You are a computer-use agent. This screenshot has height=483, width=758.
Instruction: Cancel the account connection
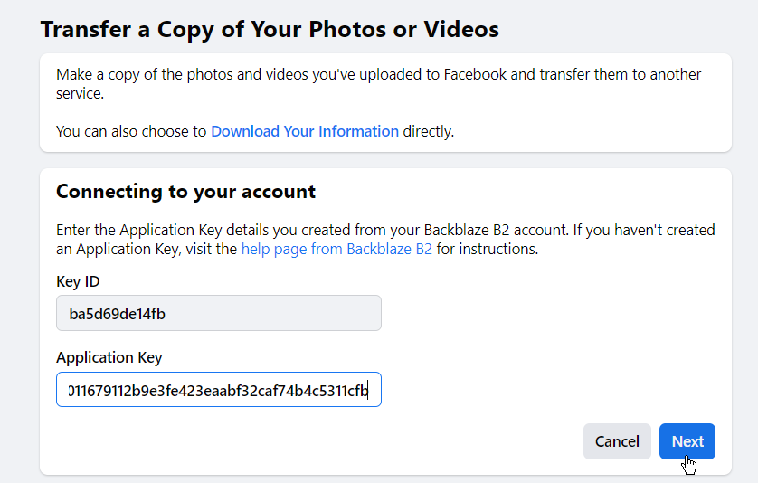(x=617, y=441)
